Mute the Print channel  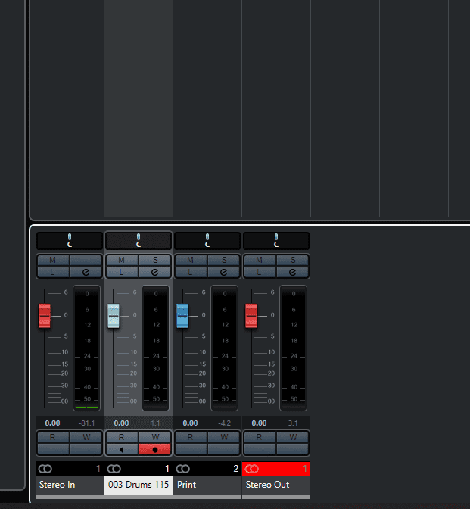[x=191, y=260]
